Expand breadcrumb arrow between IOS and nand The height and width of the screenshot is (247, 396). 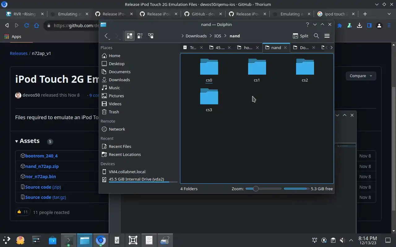coord(226,36)
